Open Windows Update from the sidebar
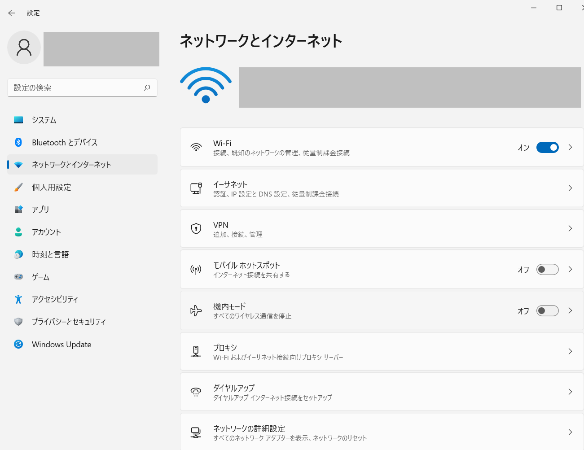This screenshot has height=450, width=584. pos(60,344)
